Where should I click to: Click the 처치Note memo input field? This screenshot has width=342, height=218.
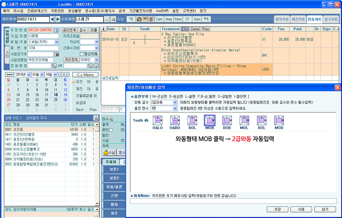pyautogui.click(x=233, y=201)
